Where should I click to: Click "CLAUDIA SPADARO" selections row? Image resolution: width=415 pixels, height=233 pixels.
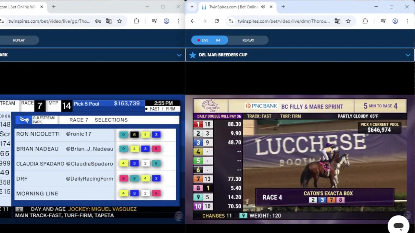[95, 164]
